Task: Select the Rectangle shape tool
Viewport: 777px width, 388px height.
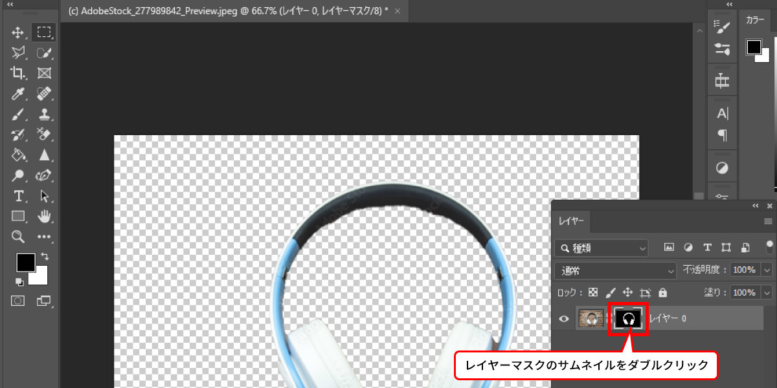Action: (18, 216)
